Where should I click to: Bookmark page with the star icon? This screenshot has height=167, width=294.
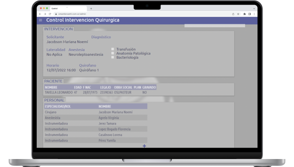(x=238, y=14)
